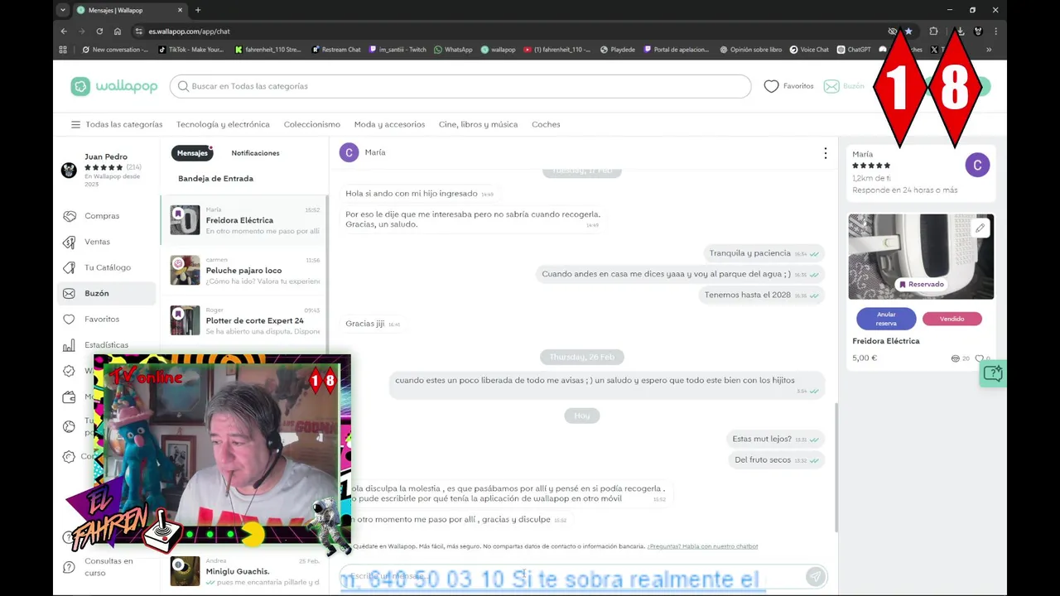The width and height of the screenshot is (1060, 596).
Task: Open the Estadísticas bar chart icon
Action: coord(70,345)
